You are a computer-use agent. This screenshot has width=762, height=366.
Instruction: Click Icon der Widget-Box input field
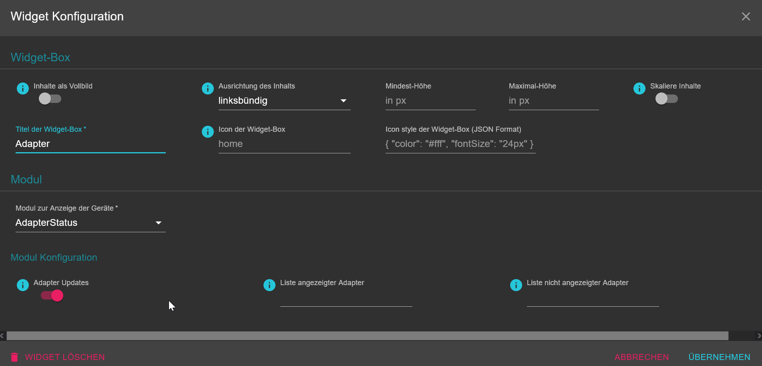tap(285, 144)
